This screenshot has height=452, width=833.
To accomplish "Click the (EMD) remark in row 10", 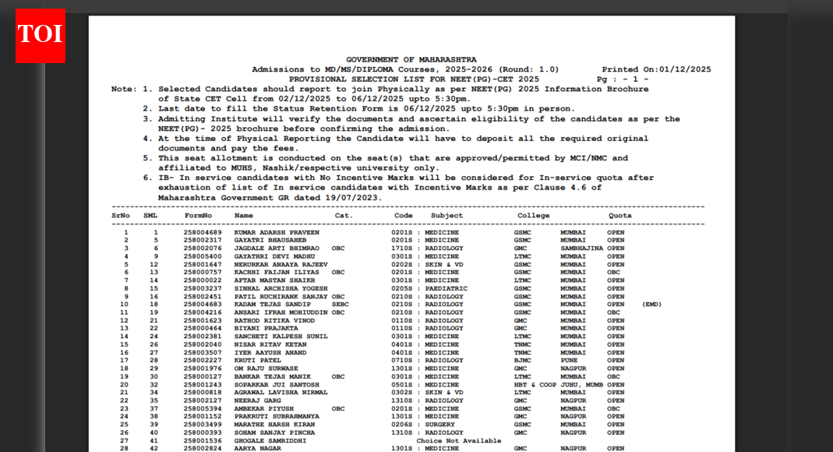I will 651,305.
